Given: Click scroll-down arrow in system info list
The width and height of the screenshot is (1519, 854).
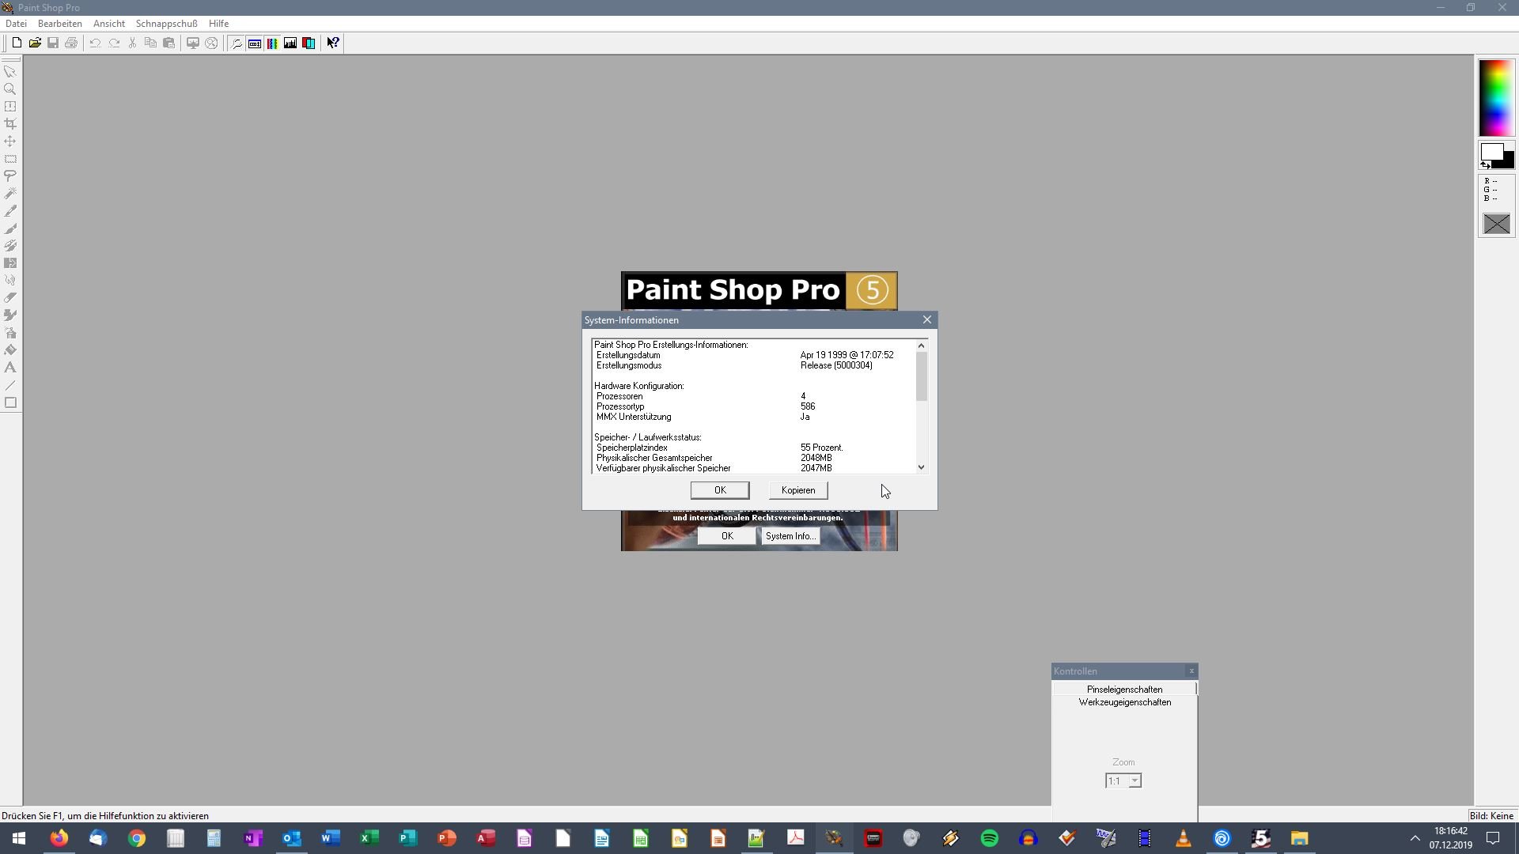Looking at the screenshot, I should click(x=921, y=467).
